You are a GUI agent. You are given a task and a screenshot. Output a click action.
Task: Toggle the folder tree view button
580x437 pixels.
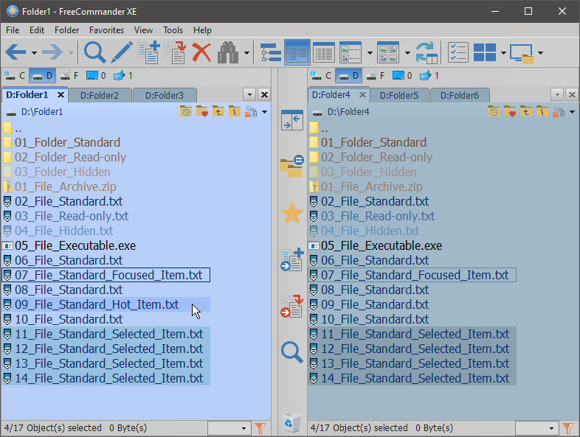(x=271, y=52)
